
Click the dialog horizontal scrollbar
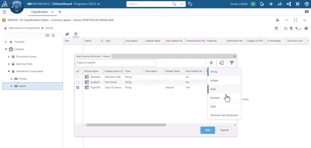click(x=126, y=125)
